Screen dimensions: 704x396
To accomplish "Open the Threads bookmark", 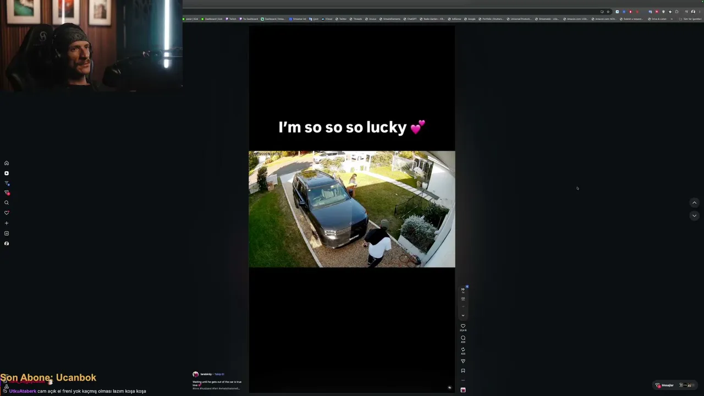I will 356,19.
